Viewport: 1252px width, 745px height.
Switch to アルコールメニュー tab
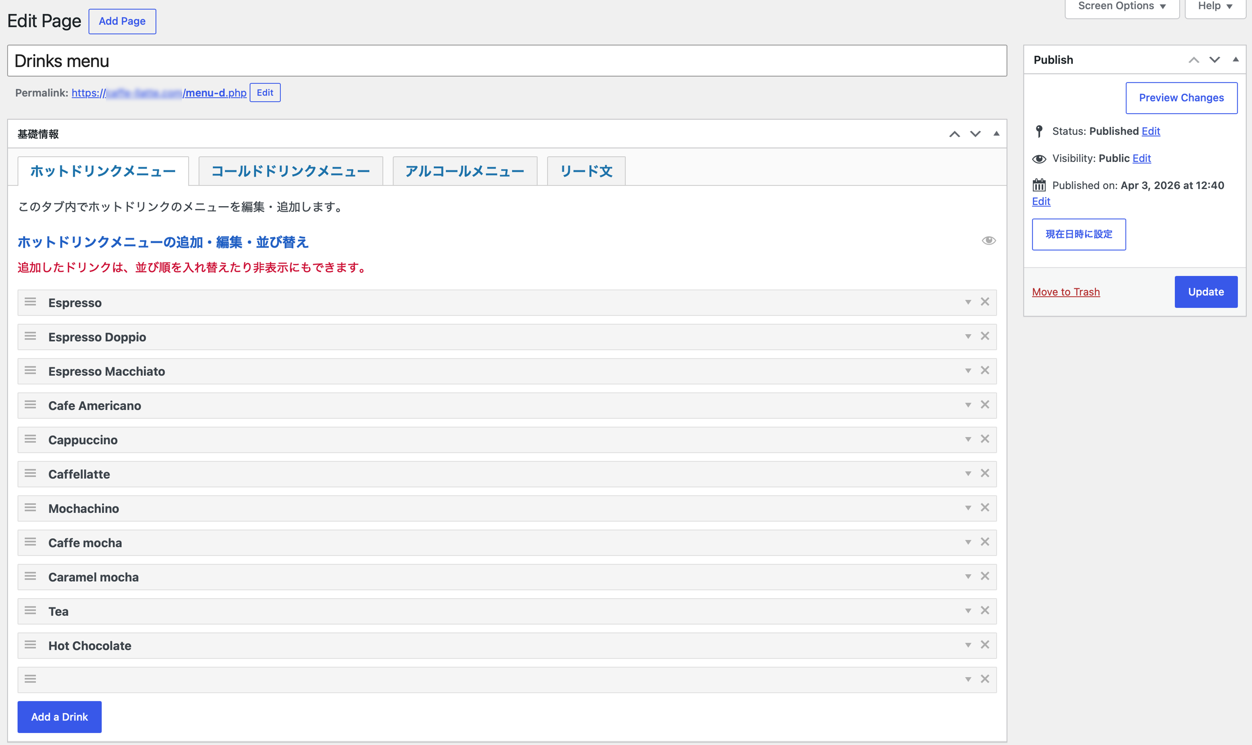point(465,171)
